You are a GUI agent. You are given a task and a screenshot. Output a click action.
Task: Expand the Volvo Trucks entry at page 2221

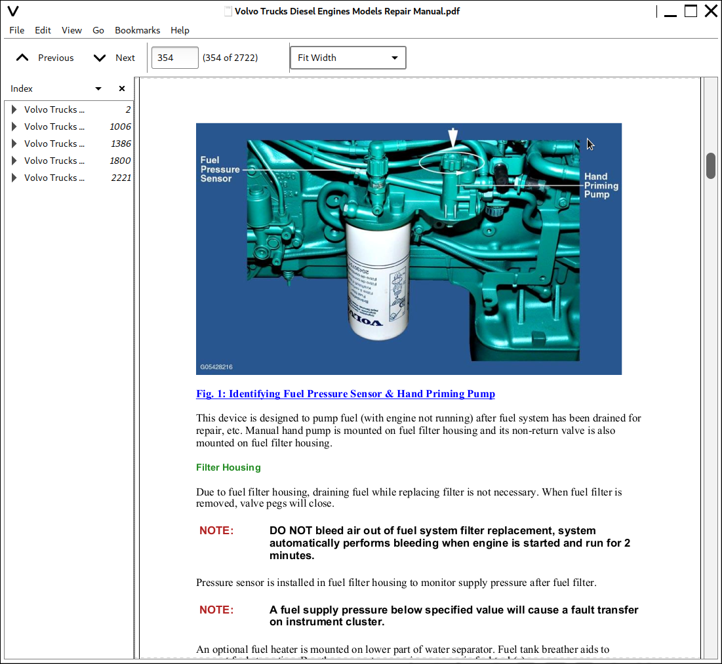tap(14, 178)
